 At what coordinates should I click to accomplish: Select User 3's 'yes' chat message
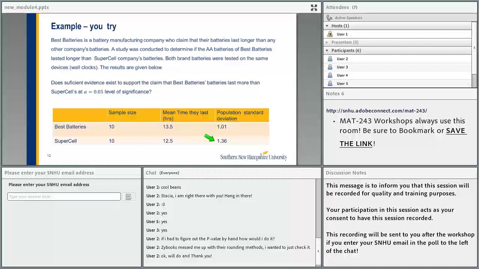click(x=157, y=230)
